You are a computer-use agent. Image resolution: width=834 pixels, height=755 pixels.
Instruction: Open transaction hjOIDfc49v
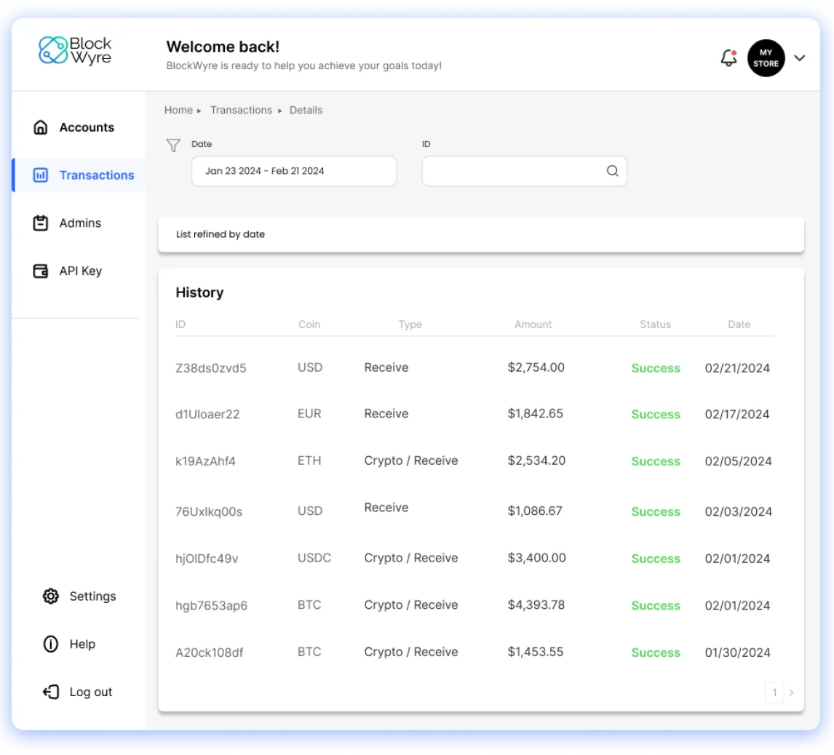[207, 559]
